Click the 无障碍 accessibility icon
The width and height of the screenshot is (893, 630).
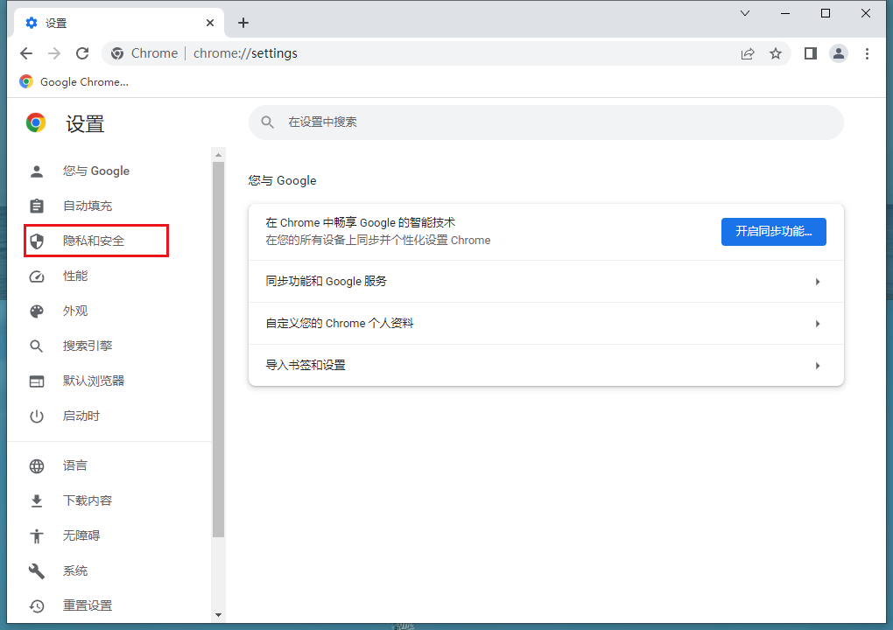[x=36, y=535]
